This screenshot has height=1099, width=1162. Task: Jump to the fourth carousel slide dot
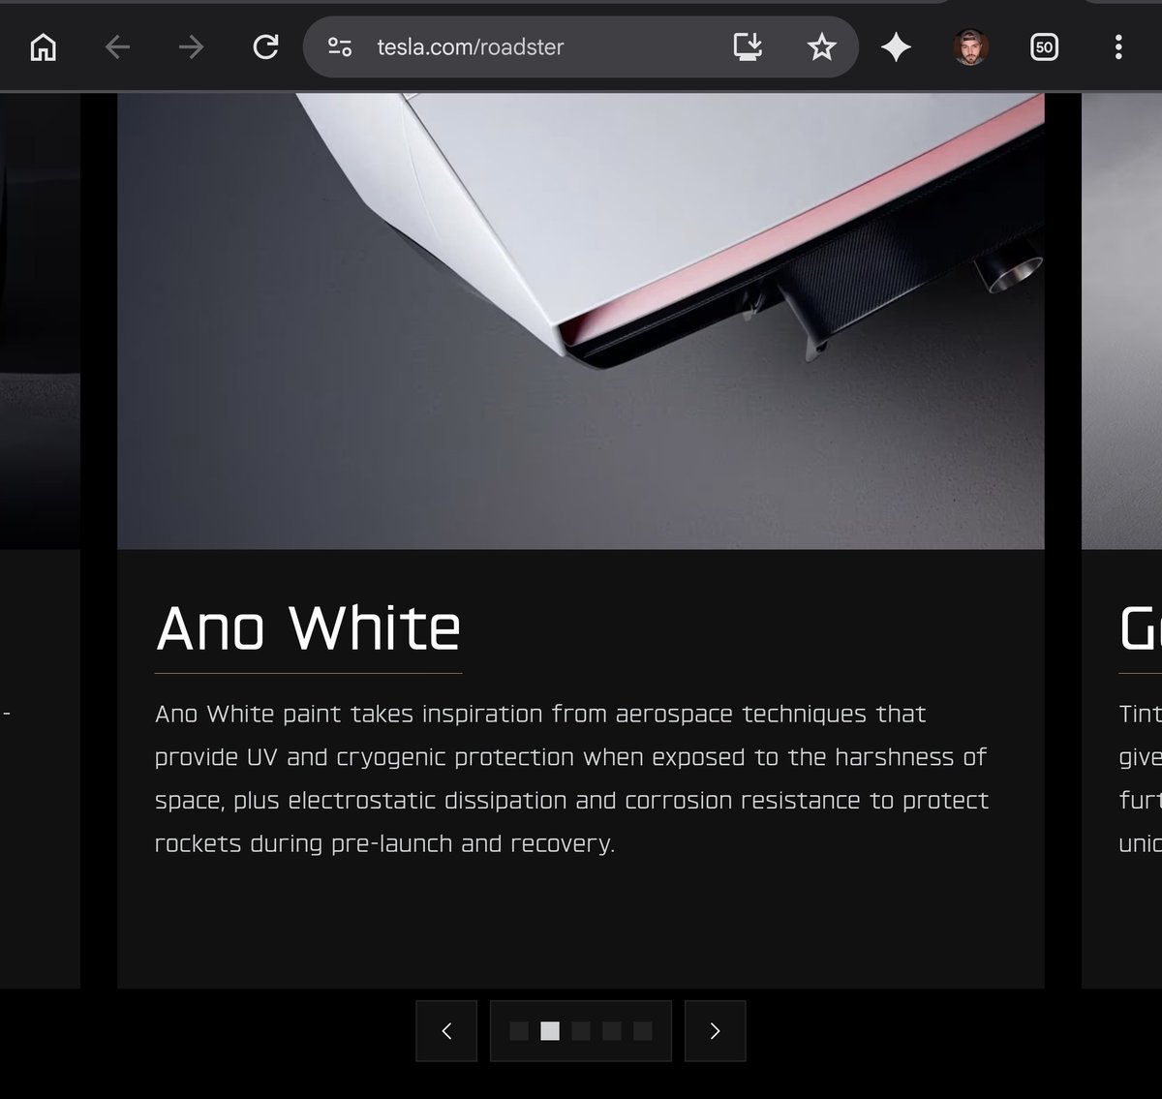click(x=612, y=1031)
